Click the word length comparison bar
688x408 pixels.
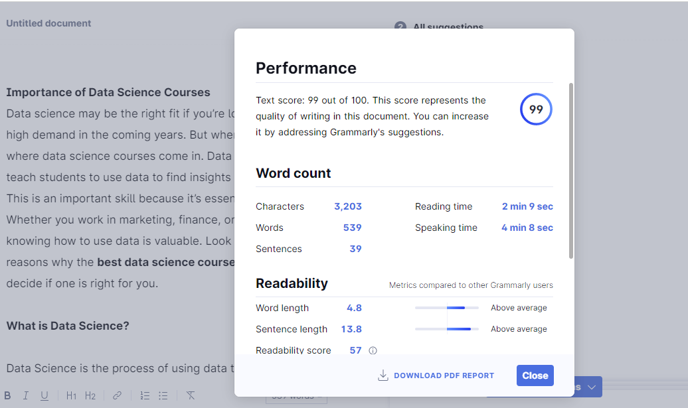[446, 308]
